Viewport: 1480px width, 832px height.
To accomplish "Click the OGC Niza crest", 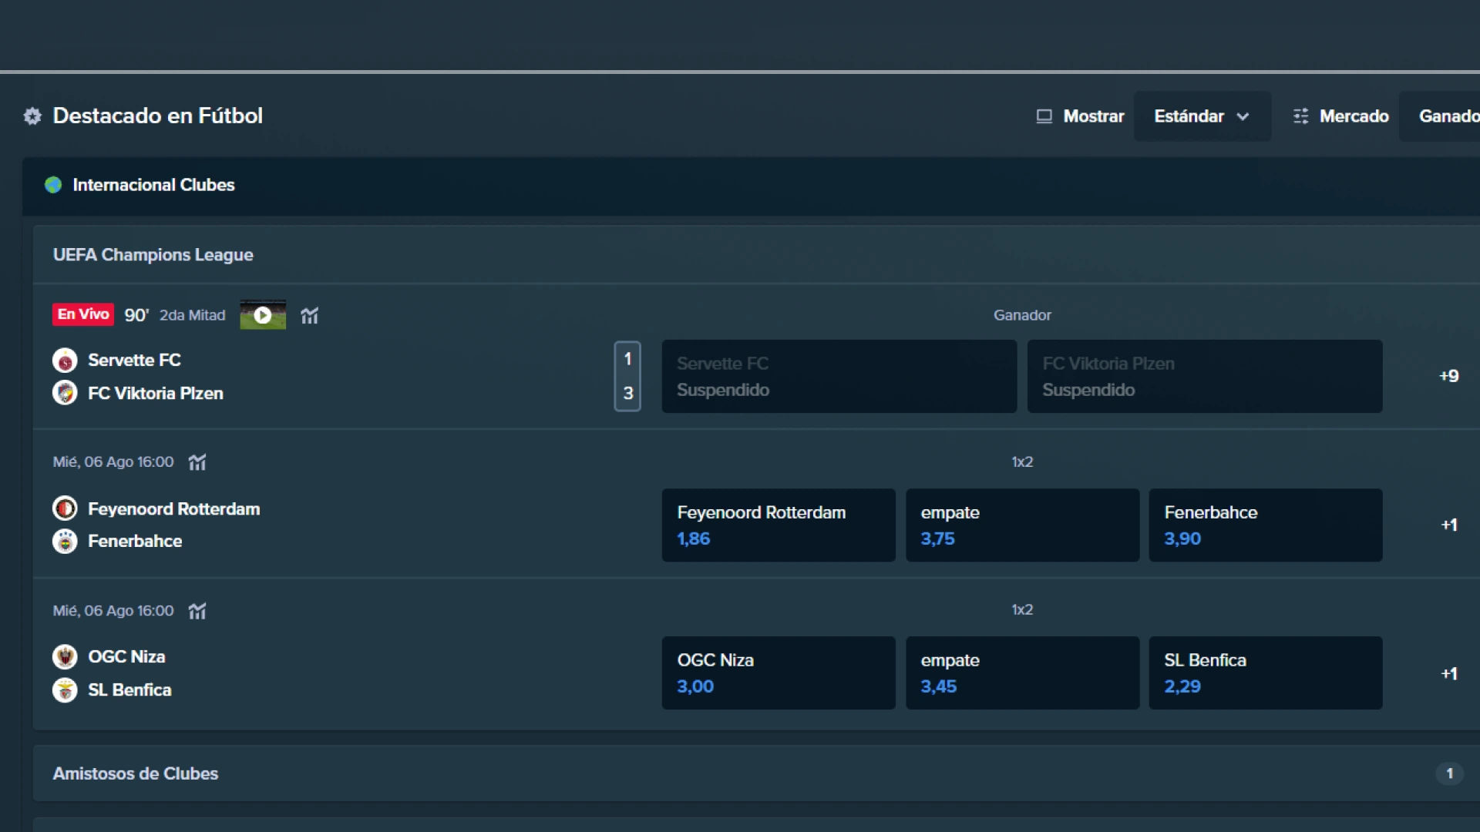I will (x=65, y=656).
